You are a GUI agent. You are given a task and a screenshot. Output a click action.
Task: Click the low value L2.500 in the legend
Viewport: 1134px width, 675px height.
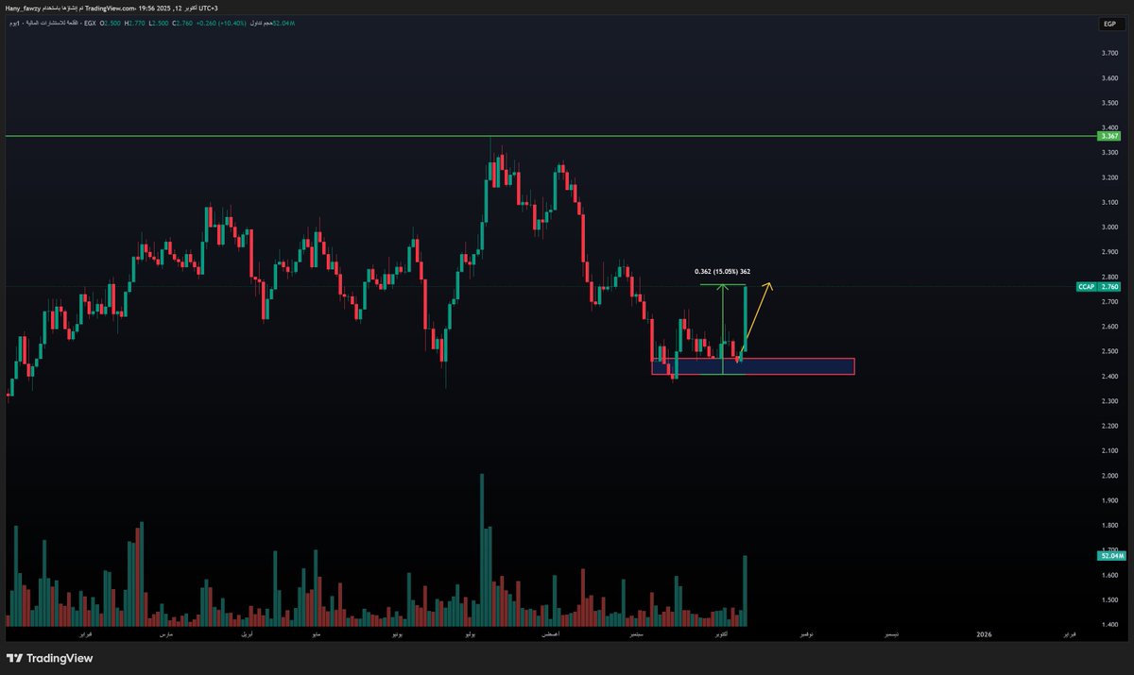click(x=159, y=23)
